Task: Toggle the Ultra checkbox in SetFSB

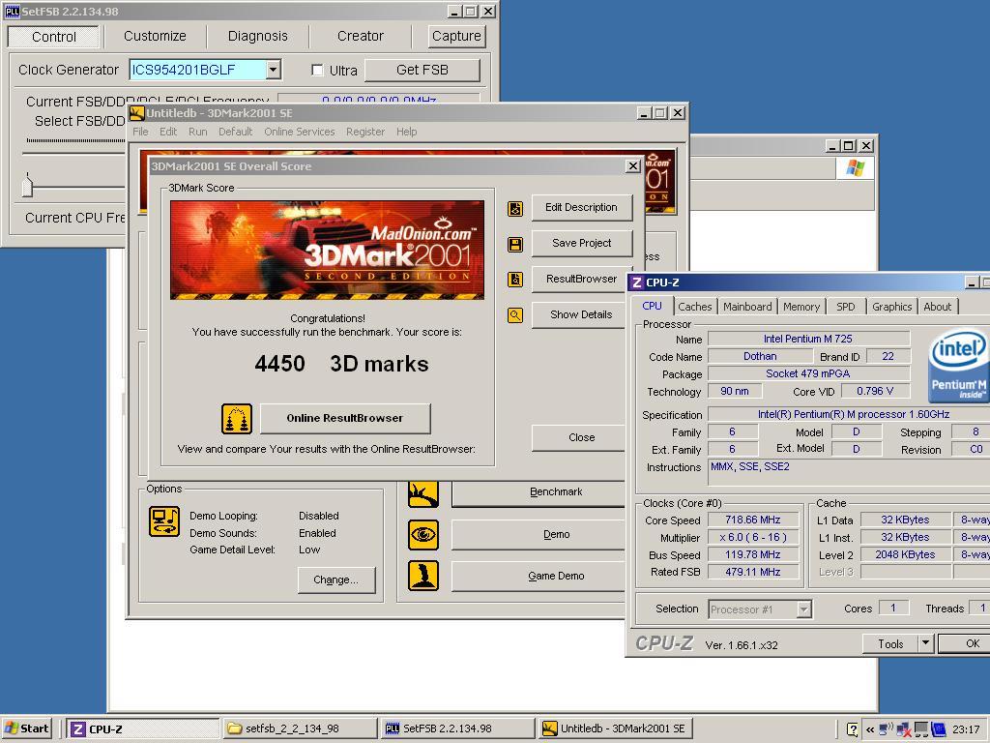Action: click(x=317, y=70)
